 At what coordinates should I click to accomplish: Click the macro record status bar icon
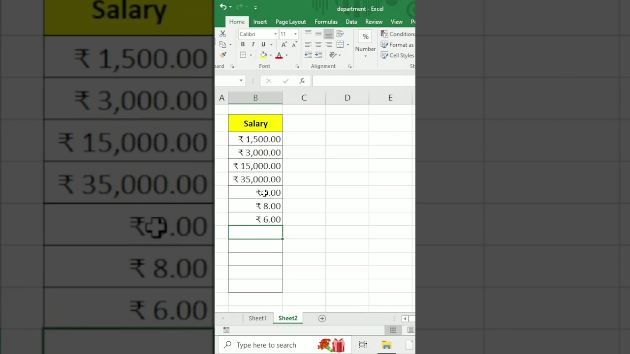click(226, 330)
